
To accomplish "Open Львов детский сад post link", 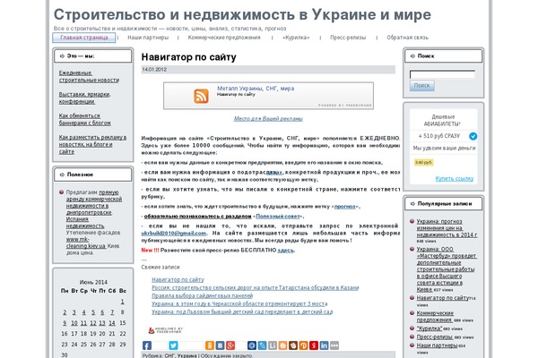I will (x=242, y=311).
